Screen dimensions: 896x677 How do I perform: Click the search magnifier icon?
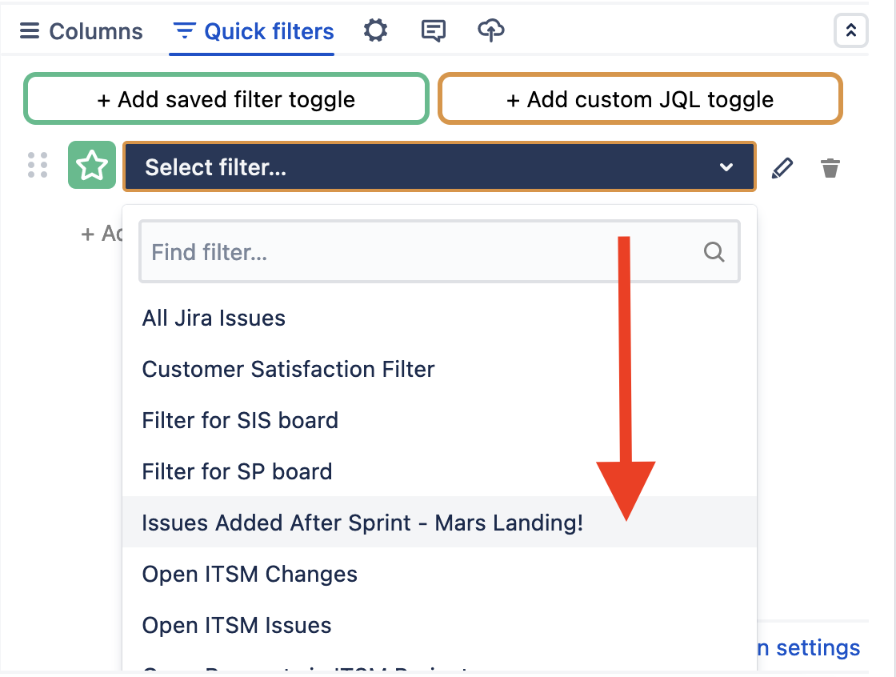(714, 253)
